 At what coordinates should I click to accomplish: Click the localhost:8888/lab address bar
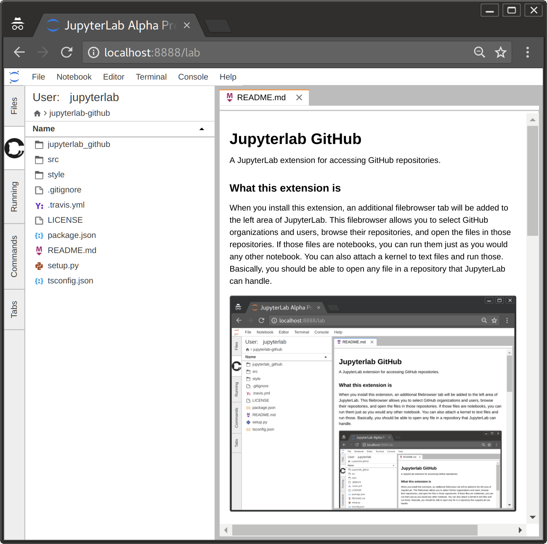[x=297, y=52]
